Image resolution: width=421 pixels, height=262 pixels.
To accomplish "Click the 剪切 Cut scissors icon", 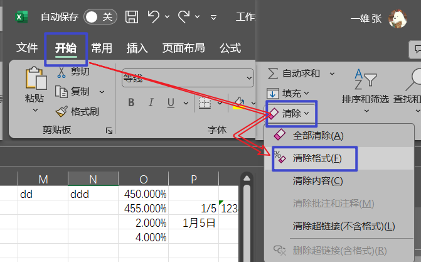I will click(x=62, y=72).
